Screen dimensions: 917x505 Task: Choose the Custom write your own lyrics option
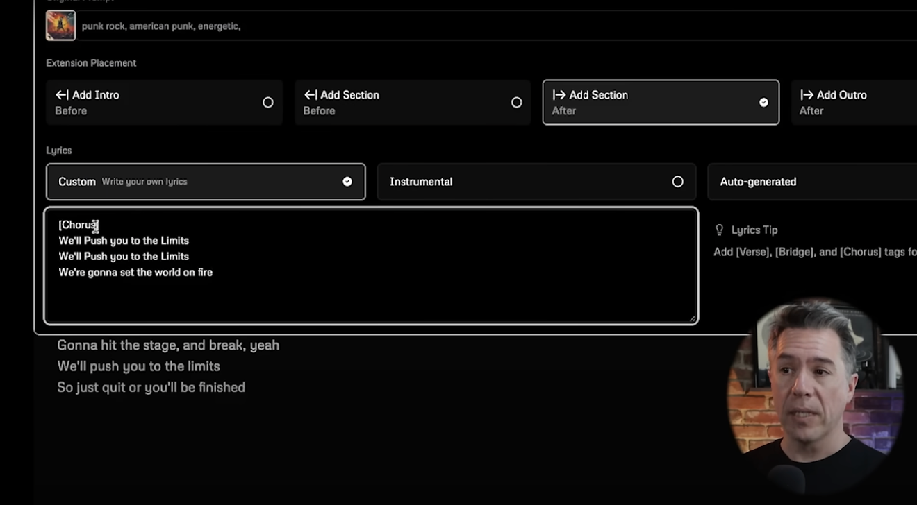[206, 182]
